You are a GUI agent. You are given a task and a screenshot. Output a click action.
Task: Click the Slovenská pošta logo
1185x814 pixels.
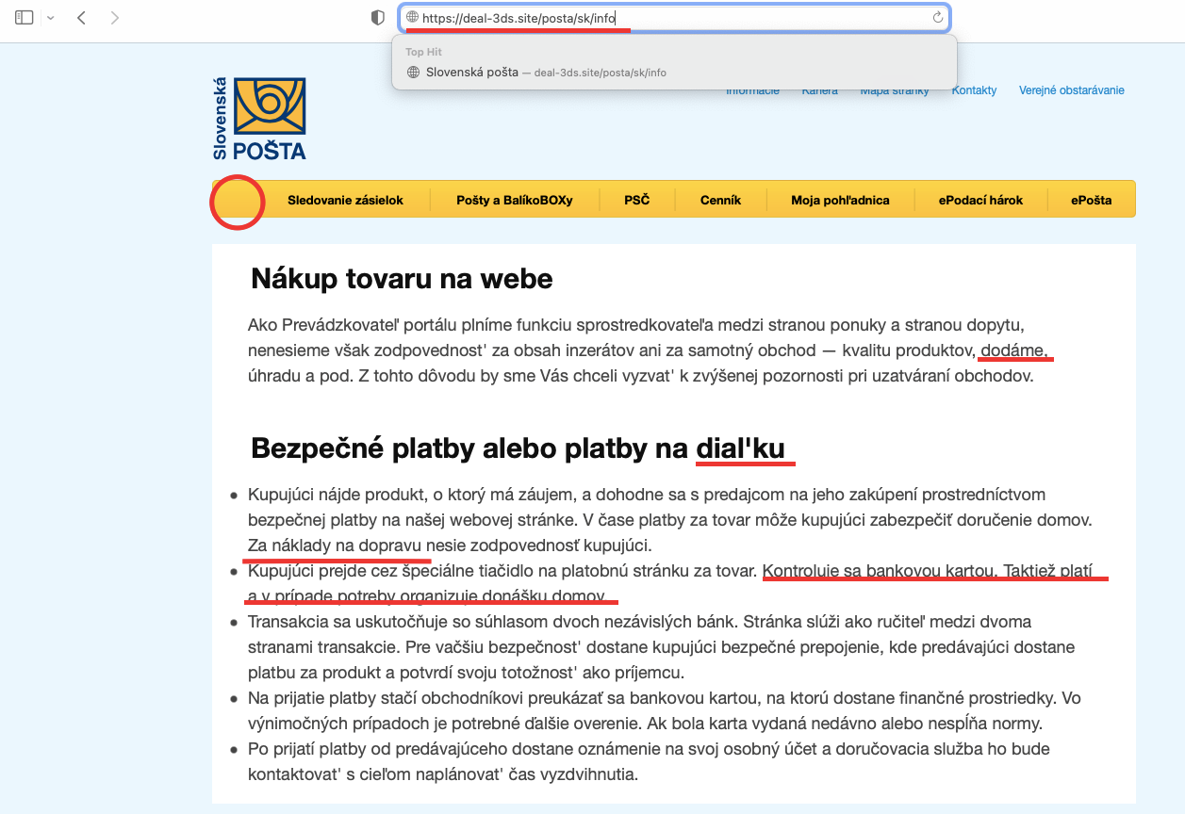259,119
